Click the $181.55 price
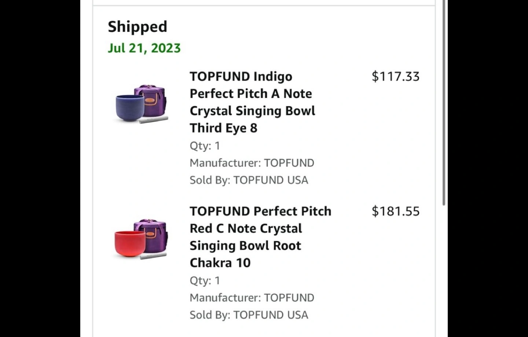Screen dimensions: 528x337 coord(395,211)
